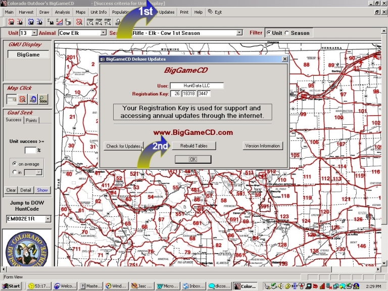Select the 'in' radio button under Goal Seek
The image size is (388, 291).
[14, 172]
